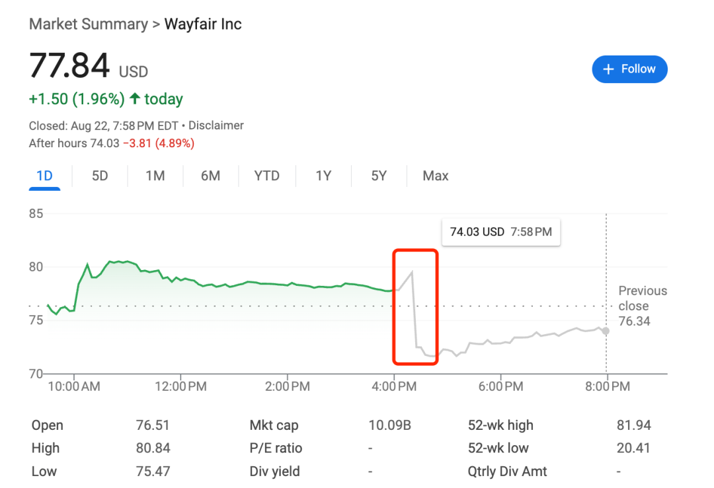Image resolution: width=714 pixels, height=488 pixels.
Task: Click the Mkt cap label
Action: (x=274, y=426)
